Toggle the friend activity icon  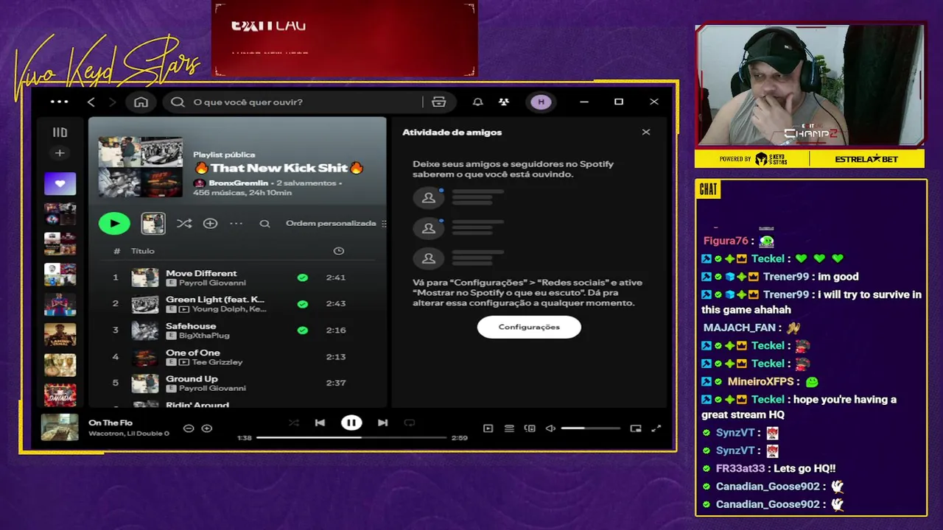tap(504, 102)
